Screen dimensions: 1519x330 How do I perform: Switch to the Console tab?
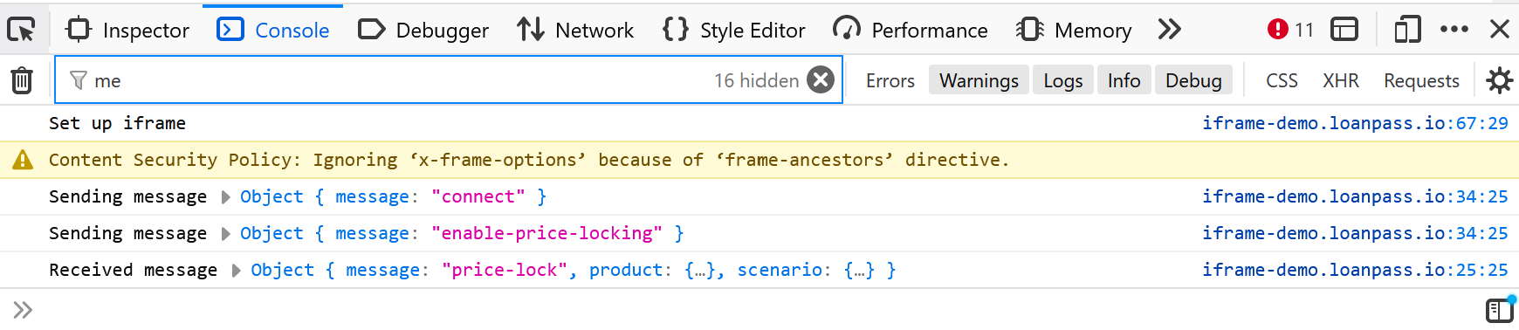273,30
